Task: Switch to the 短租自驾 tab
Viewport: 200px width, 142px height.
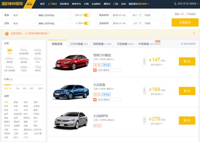Action: coord(57,44)
